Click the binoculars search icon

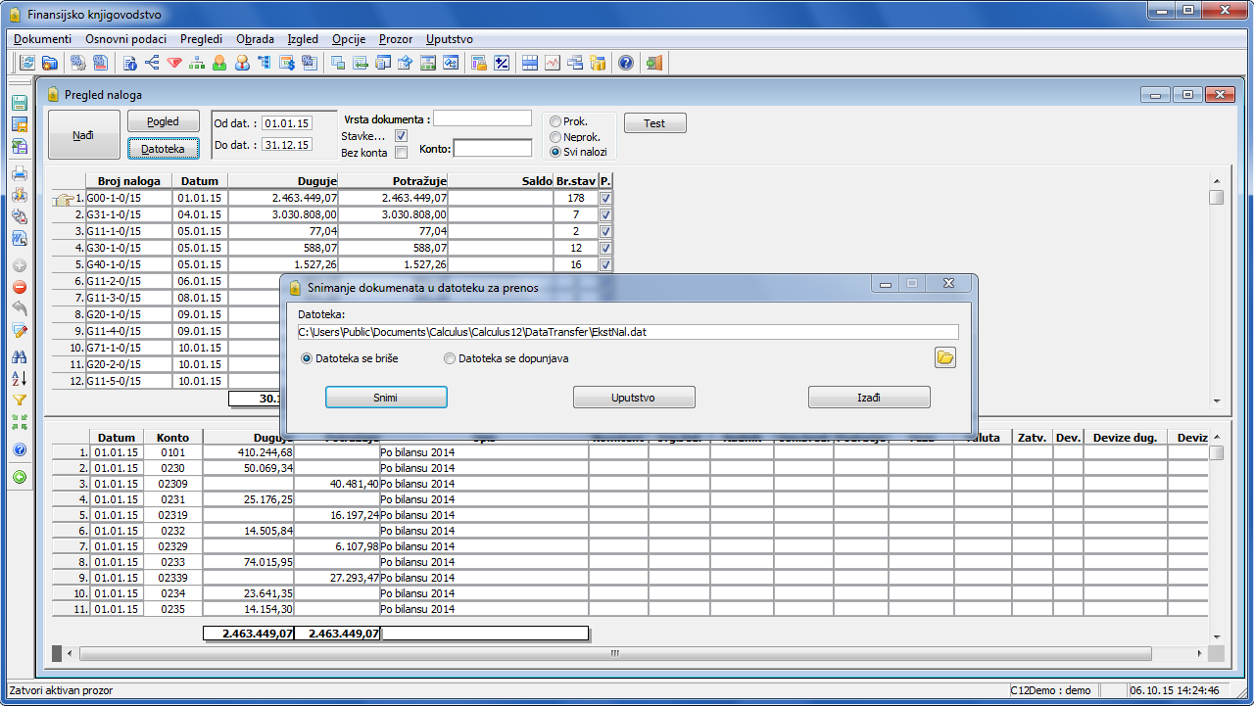tap(19, 357)
